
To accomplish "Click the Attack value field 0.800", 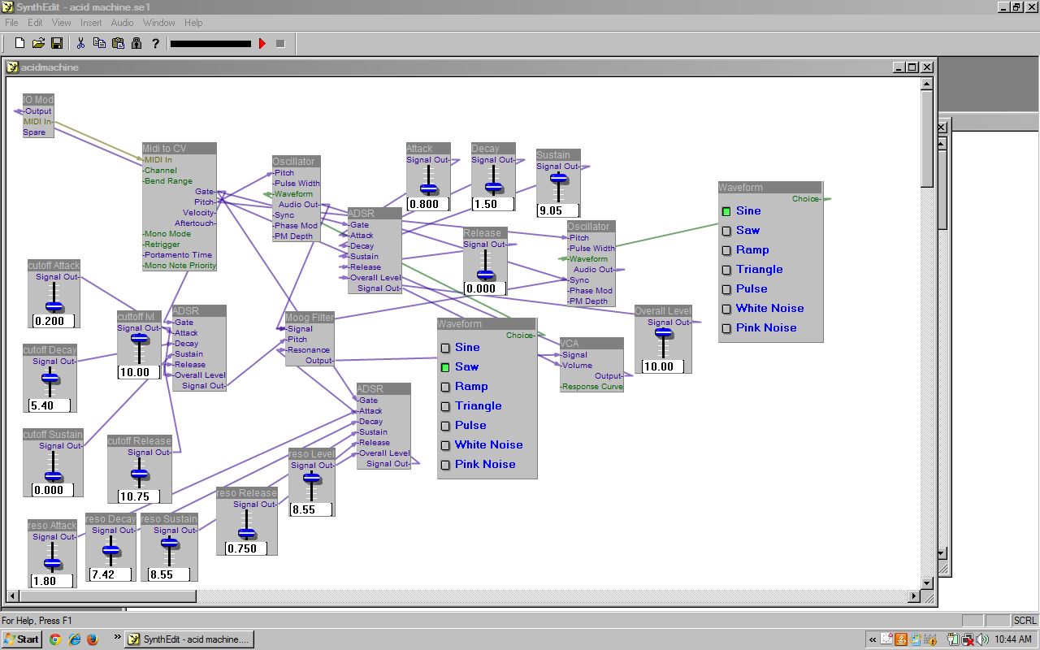I will click(x=428, y=205).
